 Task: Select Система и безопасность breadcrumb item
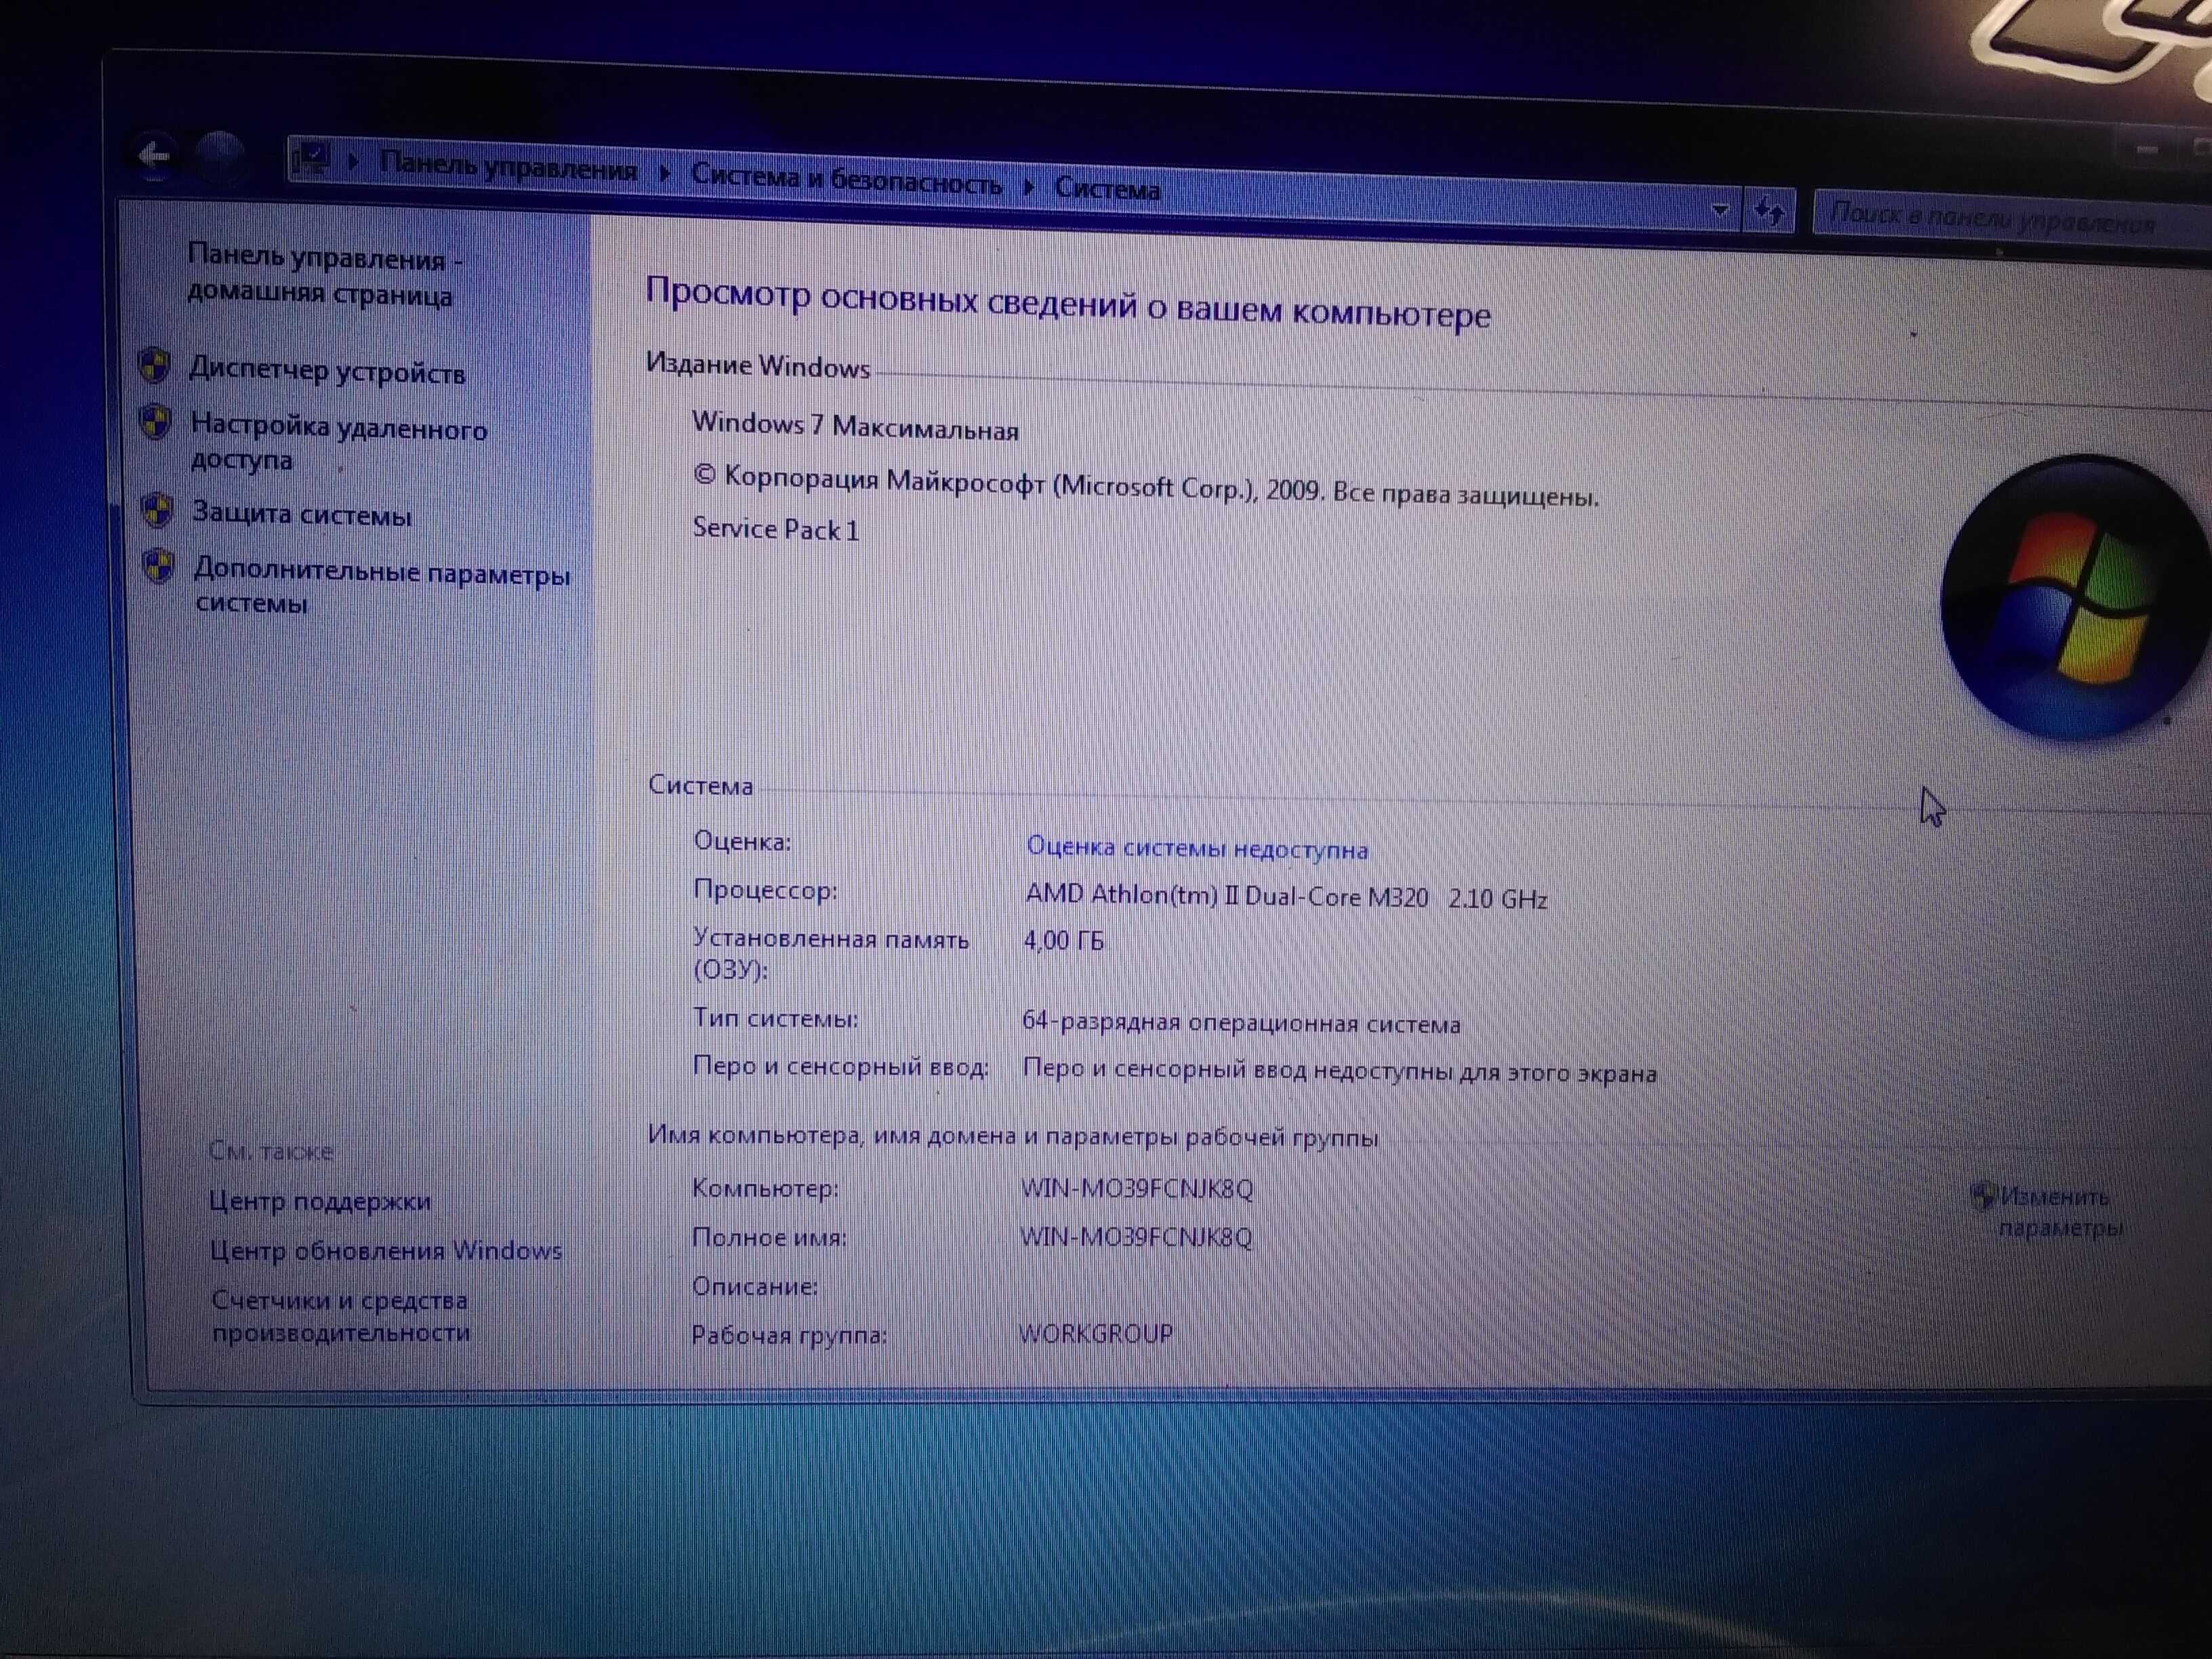(x=847, y=181)
